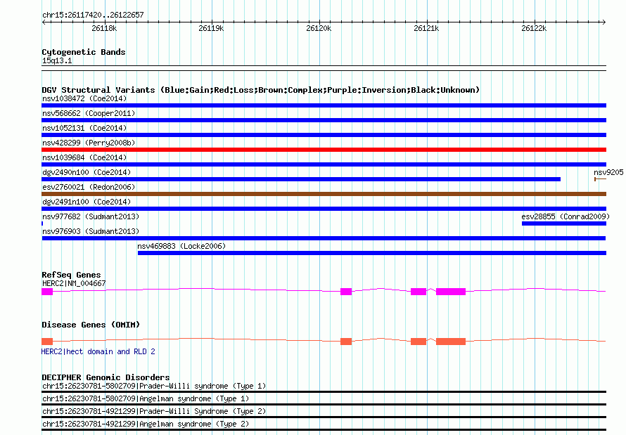This screenshot has width=626, height=435.
Task: Open the esv28855 (Conrad2009) variant label
Action: [x=566, y=216]
